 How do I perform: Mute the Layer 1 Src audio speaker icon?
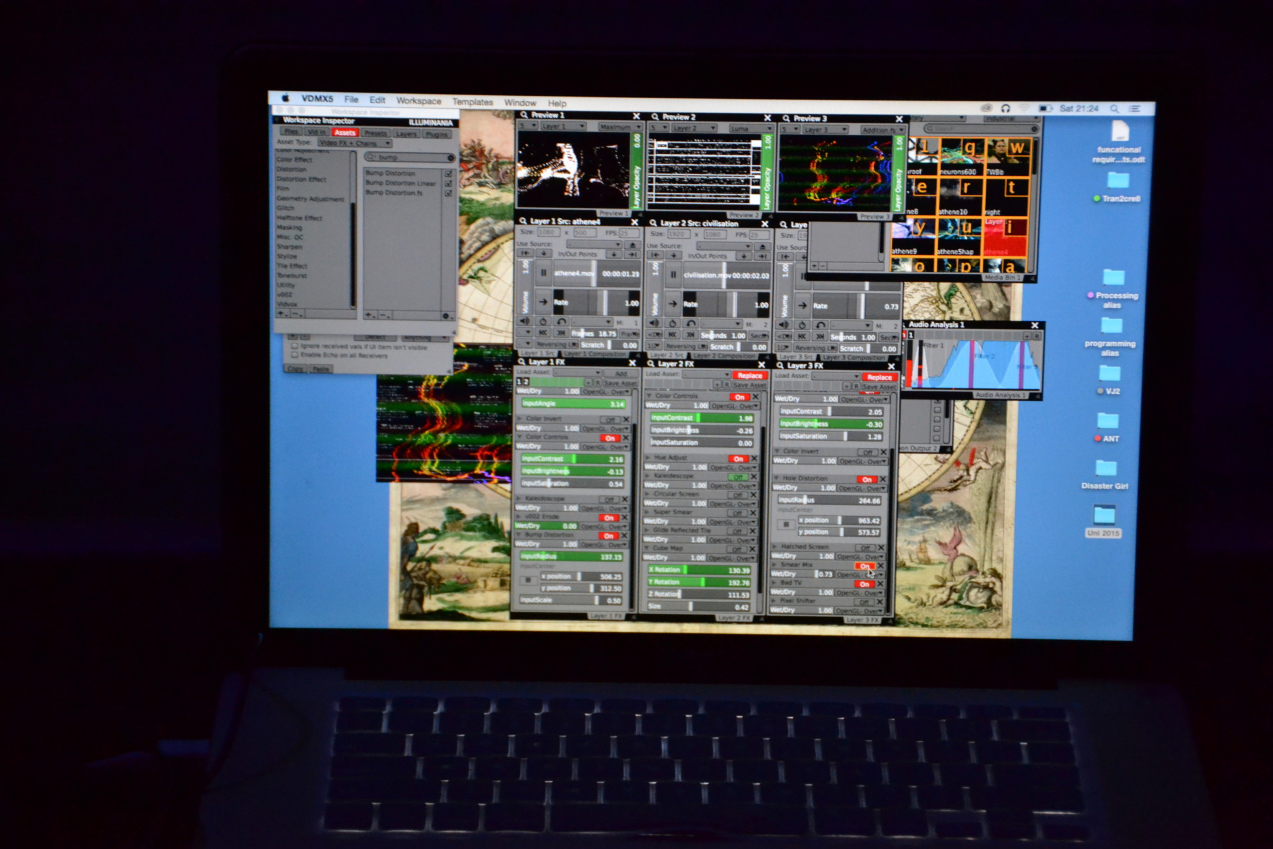525,321
